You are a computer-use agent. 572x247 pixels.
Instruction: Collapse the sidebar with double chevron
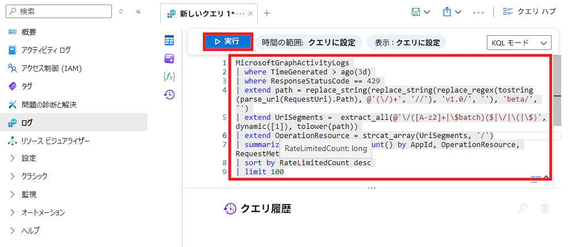[x=138, y=11]
